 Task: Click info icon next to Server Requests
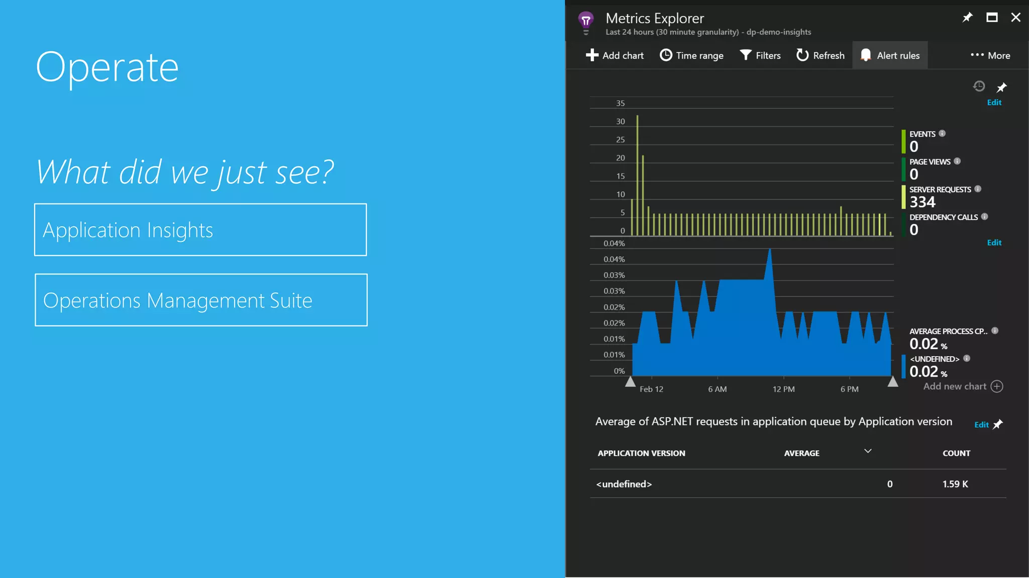point(978,189)
